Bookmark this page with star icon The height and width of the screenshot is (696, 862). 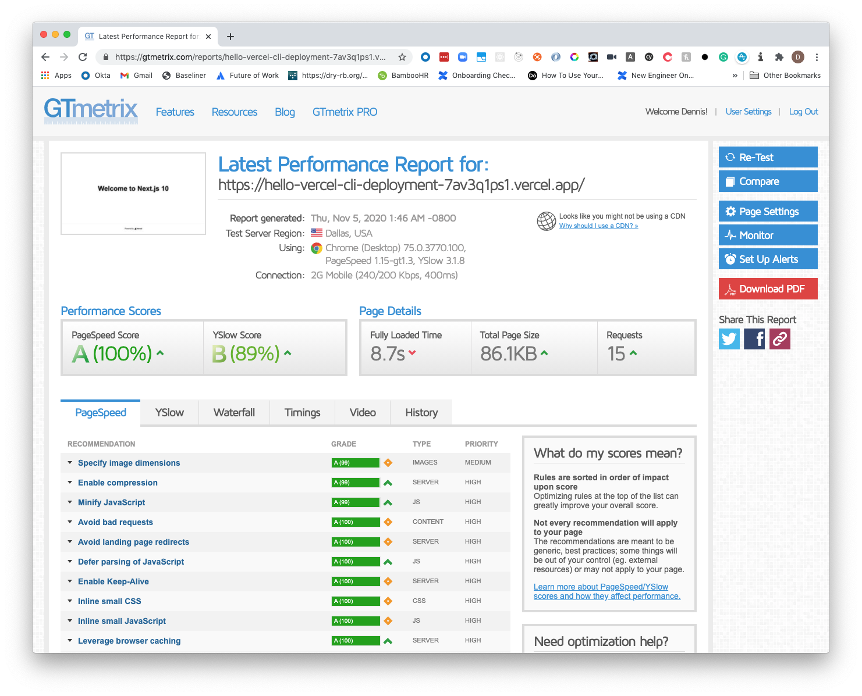(x=402, y=57)
